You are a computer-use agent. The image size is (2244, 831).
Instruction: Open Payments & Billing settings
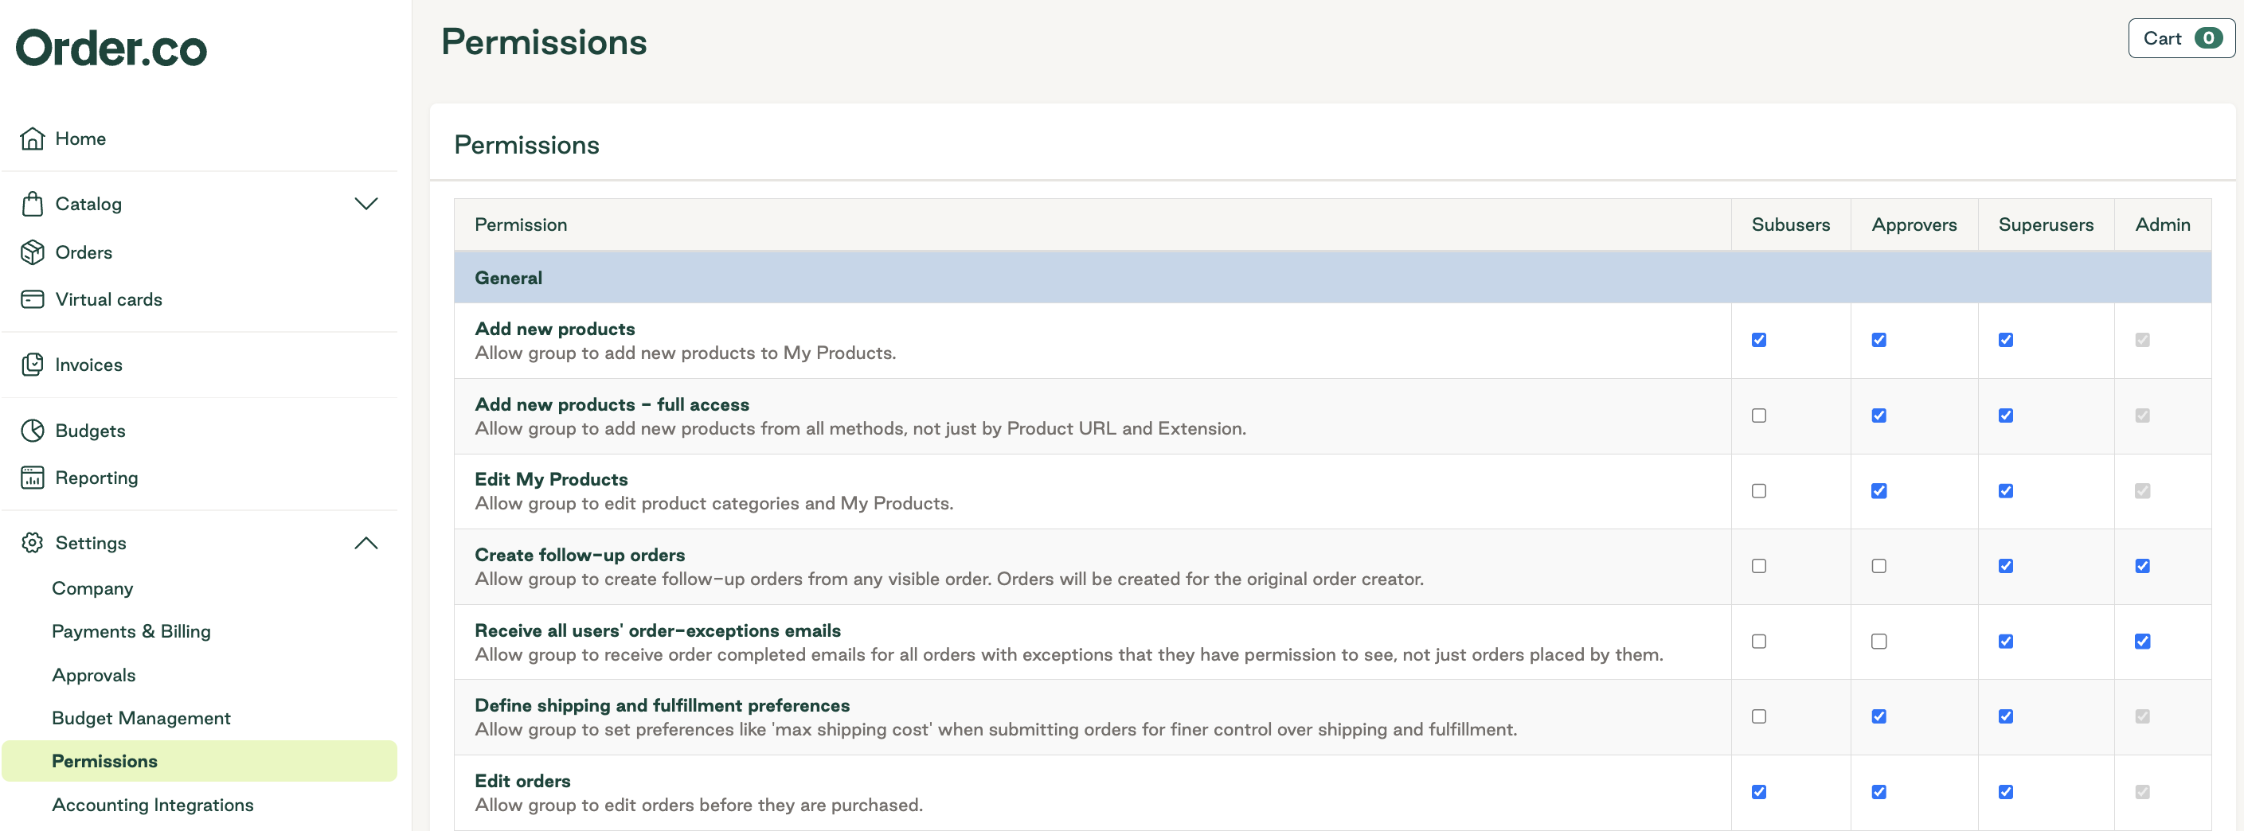131,631
